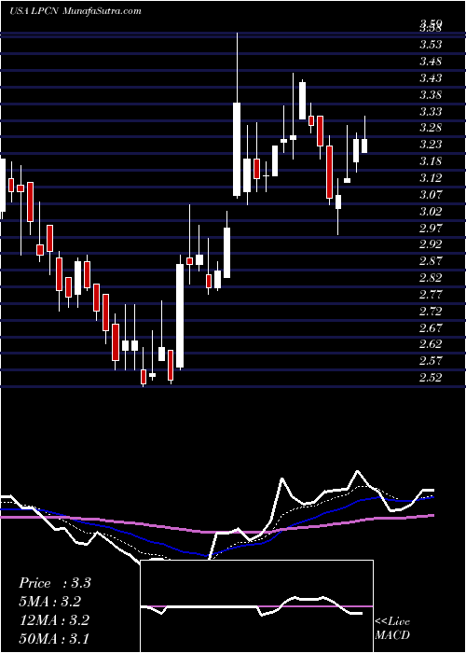Viewport: 466px width, 653px height.
Task: Click the white MACD line in inset box
Action: pyautogui.click(x=252, y=606)
